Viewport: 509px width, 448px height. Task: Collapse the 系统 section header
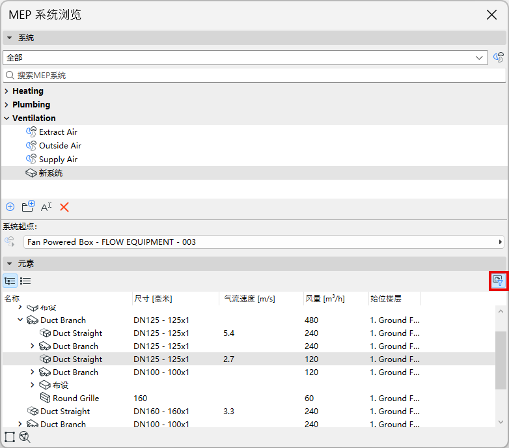(x=255, y=38)
